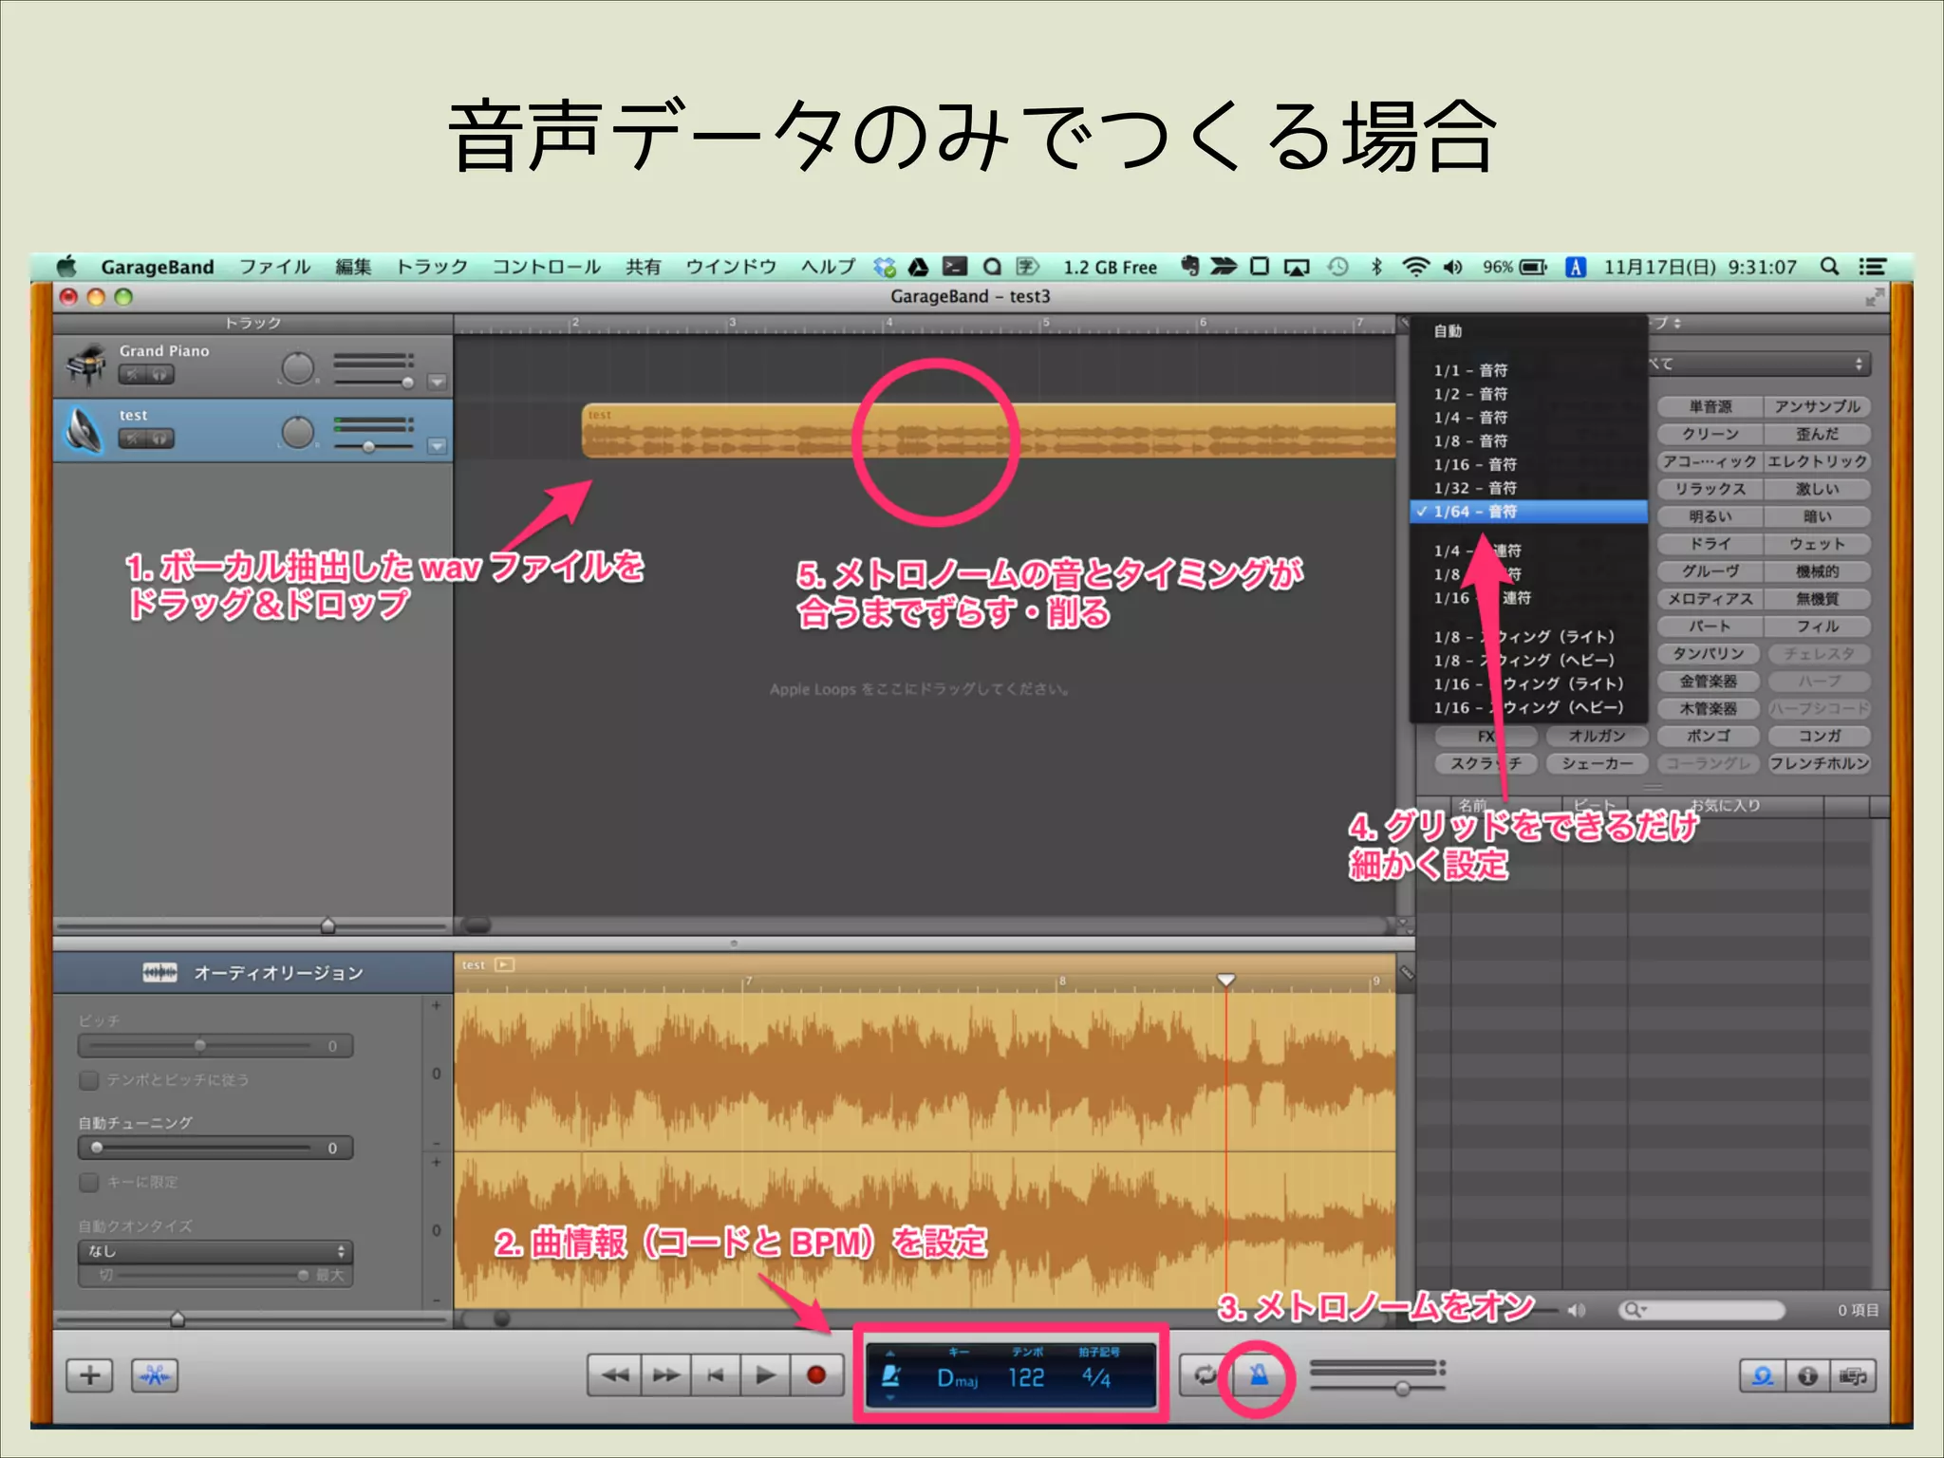Start playback with the play button

click(x=765, y=1375)
